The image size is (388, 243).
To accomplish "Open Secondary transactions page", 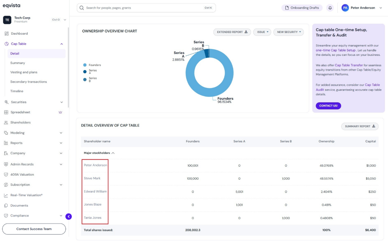I will 29,82.
